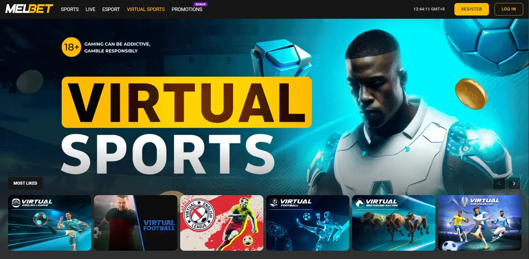Screen dimensions: 529x259
Task: Click the Most Liked label
Action: coord(25,183)
